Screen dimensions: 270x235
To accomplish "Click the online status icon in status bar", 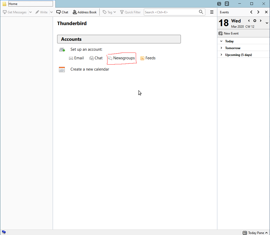I will [x=4, y=232].
